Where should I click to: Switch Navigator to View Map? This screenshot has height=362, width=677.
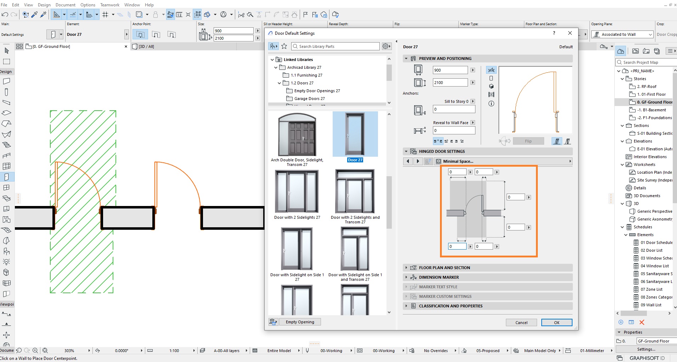(x=636, y=51)
